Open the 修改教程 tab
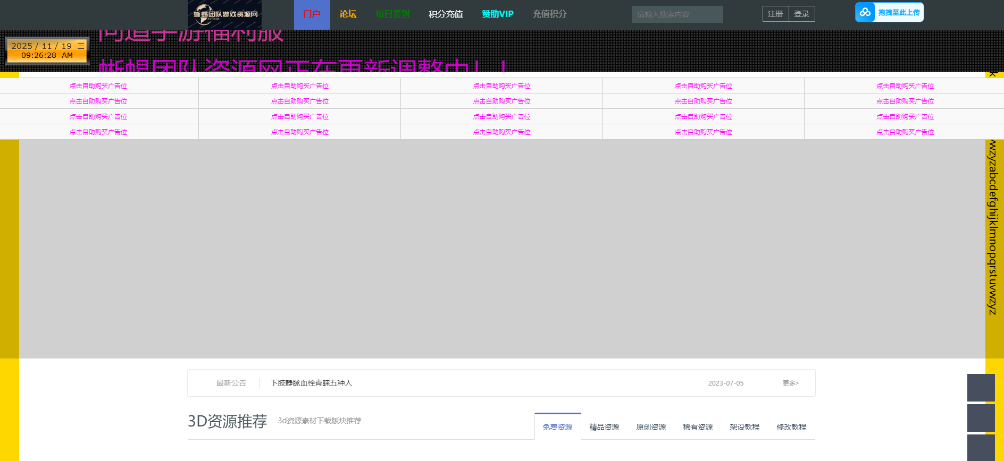Viewport: 1004px width, 461px height. point(791,427)
